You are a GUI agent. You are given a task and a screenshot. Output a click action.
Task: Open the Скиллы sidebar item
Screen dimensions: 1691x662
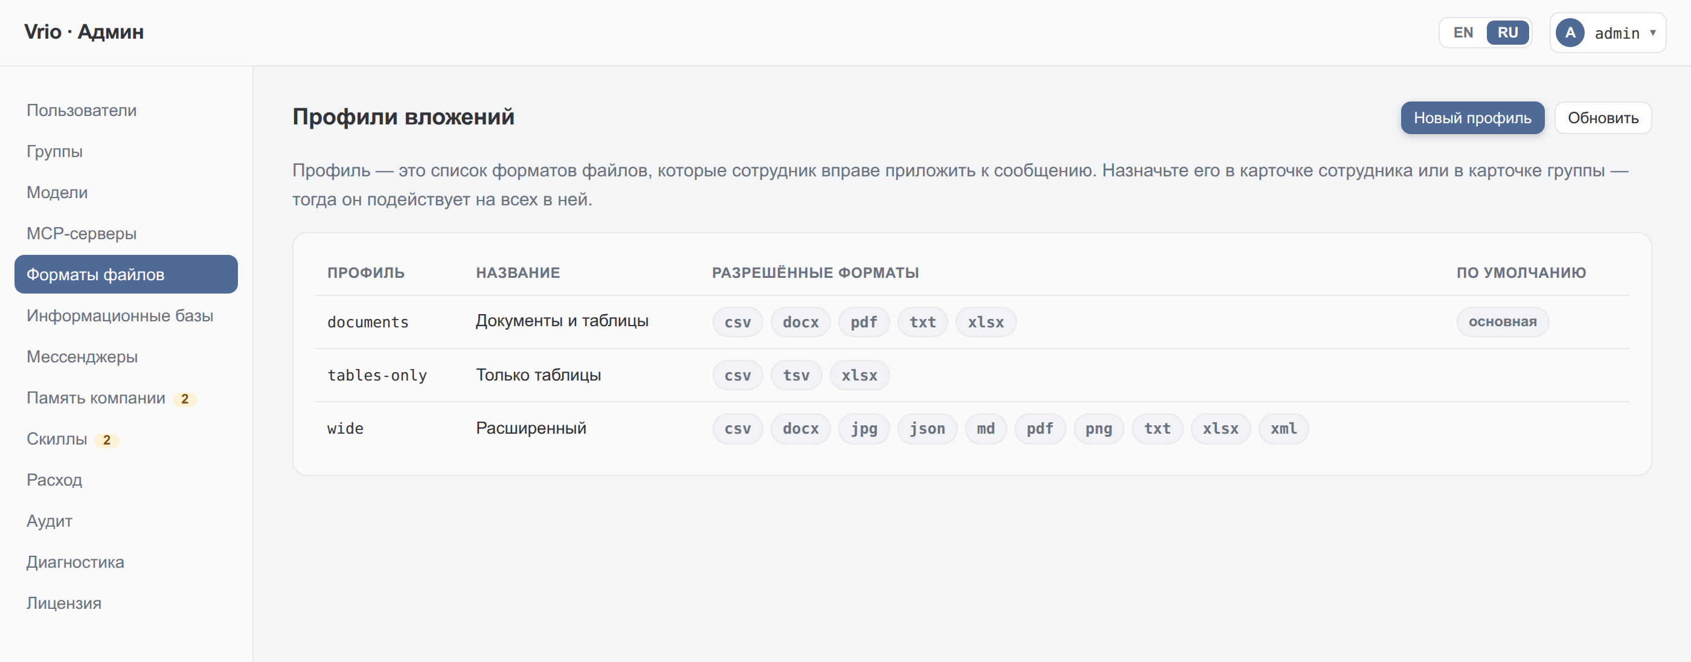click(x=126, y=439)
